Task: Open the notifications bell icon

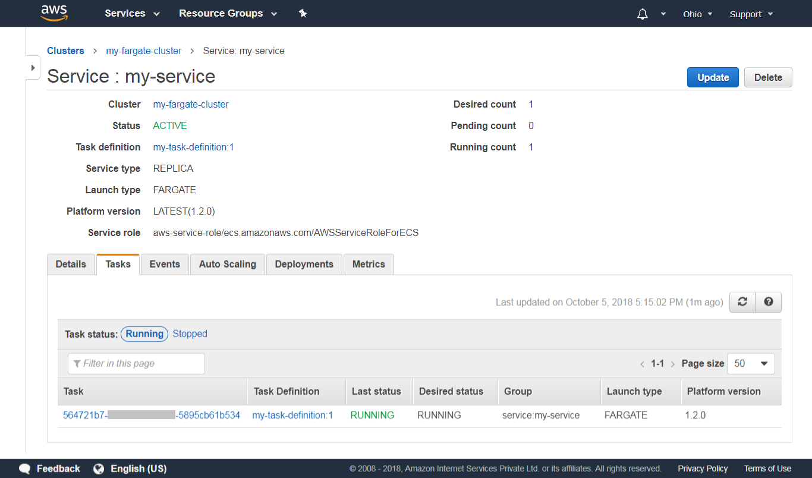Action: [x=643, y=14]
